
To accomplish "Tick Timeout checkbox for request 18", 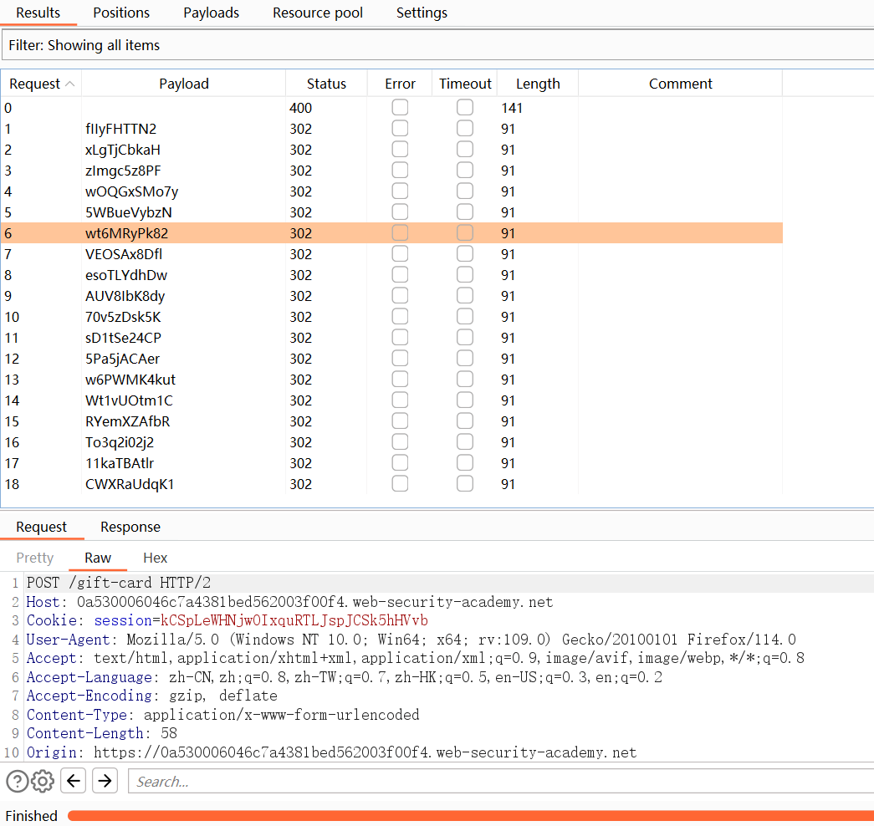I will point(465,484).
